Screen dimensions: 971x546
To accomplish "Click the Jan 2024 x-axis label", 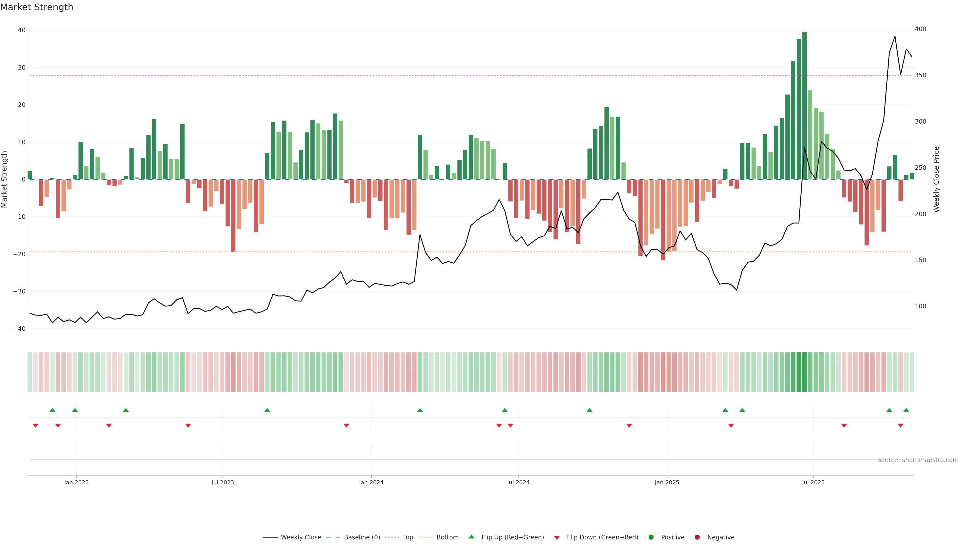I will (371, 482).
